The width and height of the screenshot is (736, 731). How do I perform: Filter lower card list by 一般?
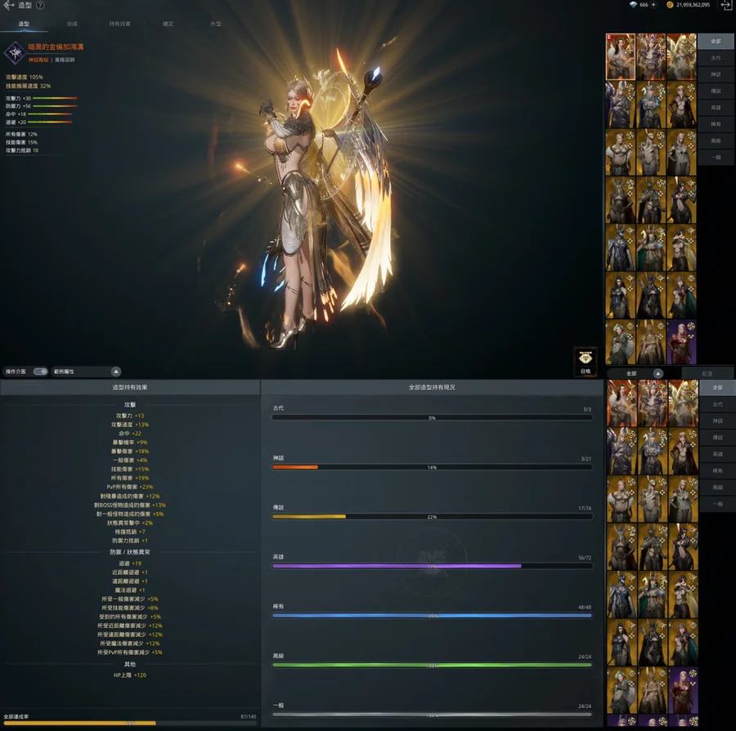(718, 504)
